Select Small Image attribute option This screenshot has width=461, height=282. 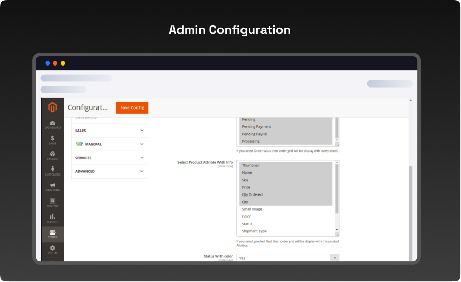(x=252, y=209)
